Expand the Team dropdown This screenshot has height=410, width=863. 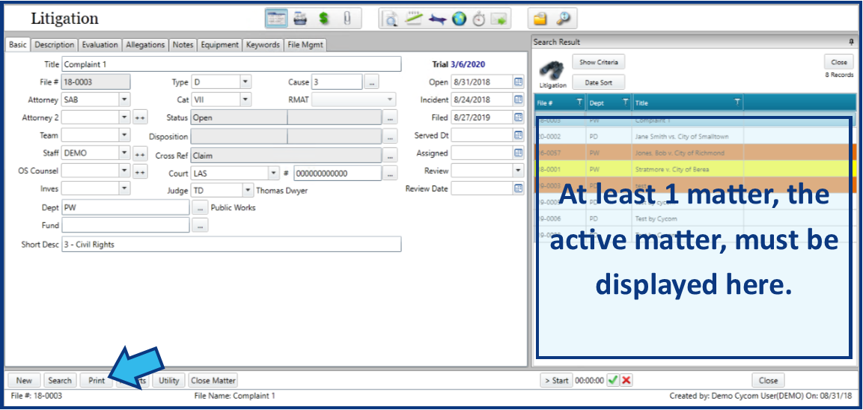(124, 135)
